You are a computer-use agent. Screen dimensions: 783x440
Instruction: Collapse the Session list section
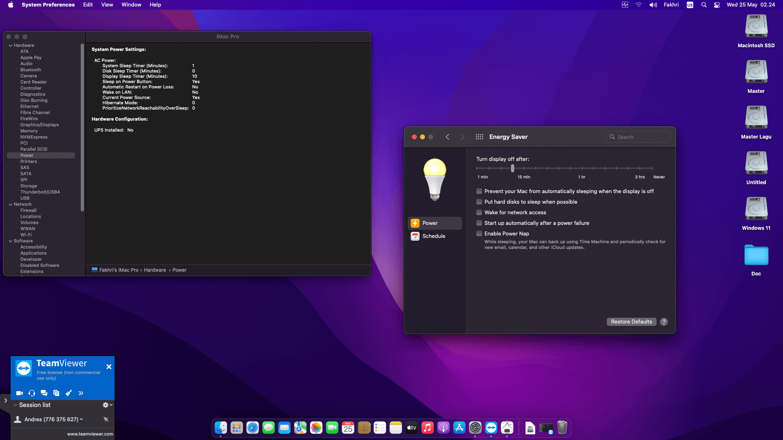[x=15, y=405]
